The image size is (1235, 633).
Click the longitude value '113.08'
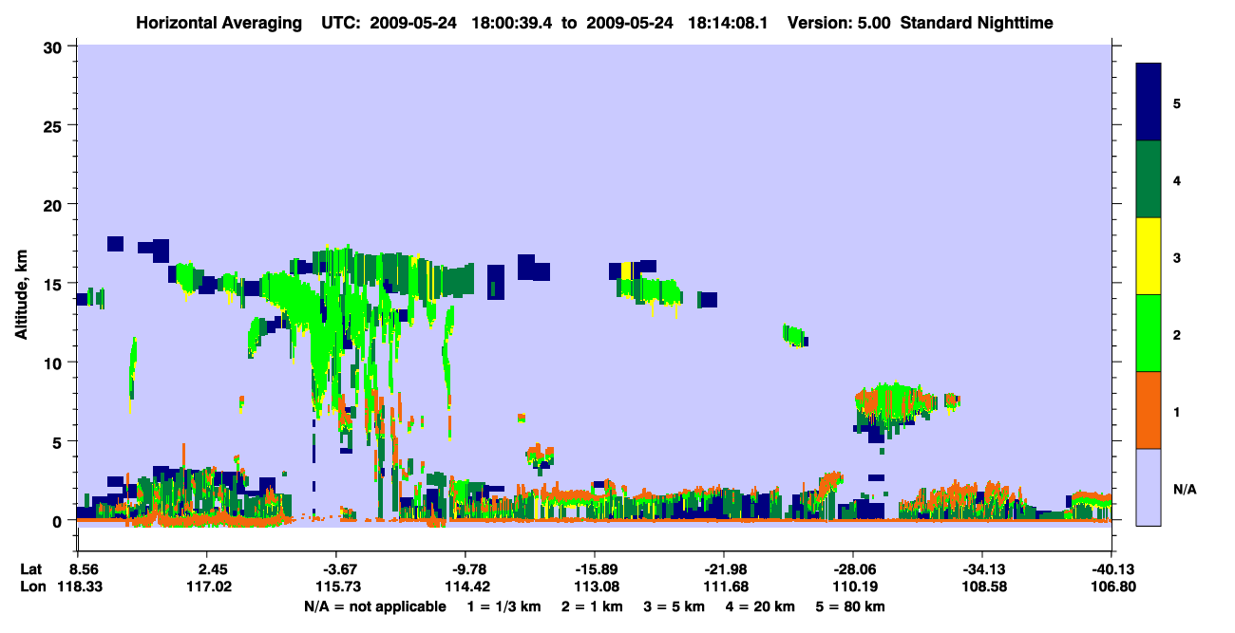[597, 586]
